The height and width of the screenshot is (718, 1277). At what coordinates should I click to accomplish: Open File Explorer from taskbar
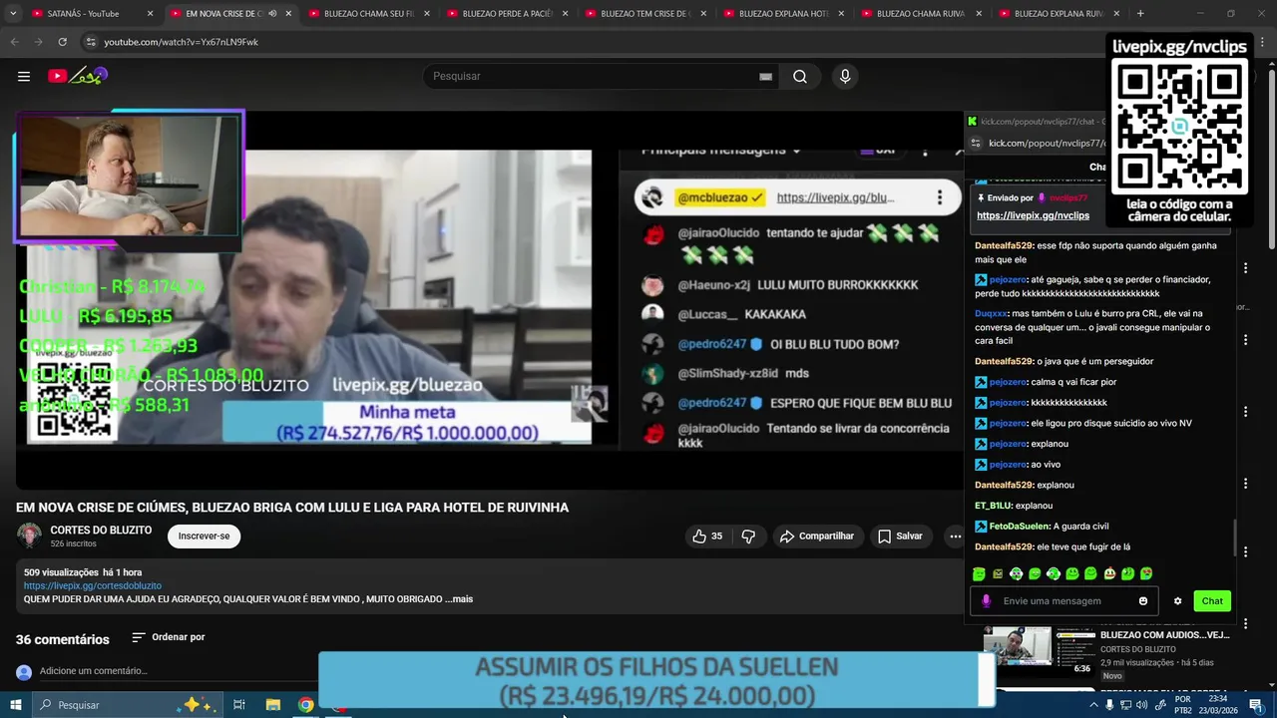(x=272, y=705)
